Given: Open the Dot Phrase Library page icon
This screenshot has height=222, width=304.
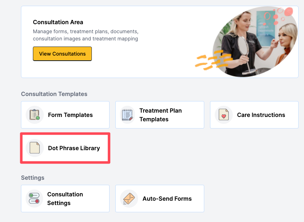Looking at the screenshot, I should coord(35,148).
